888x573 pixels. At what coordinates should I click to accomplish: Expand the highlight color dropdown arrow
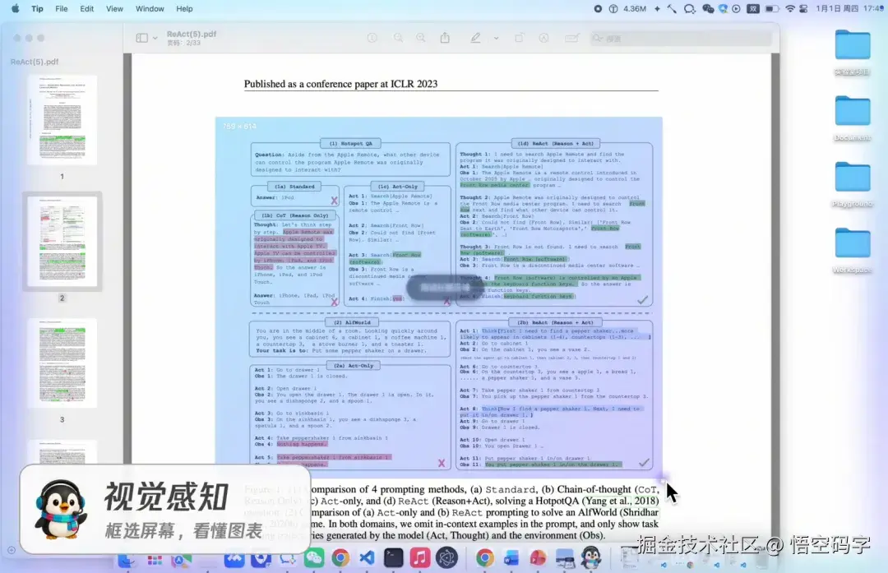(x=496, y=38)
